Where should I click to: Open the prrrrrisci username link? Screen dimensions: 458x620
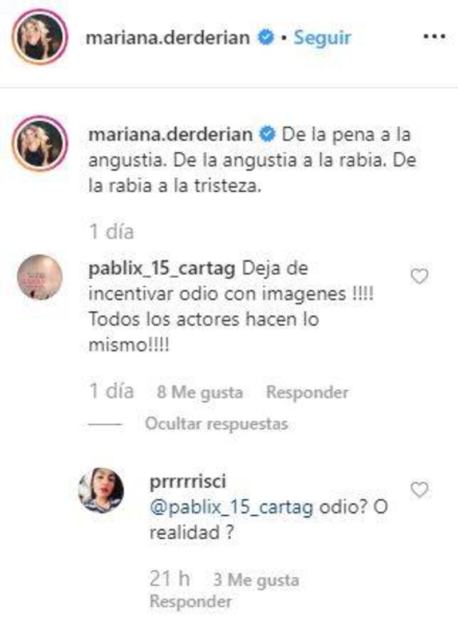point(188,481)
